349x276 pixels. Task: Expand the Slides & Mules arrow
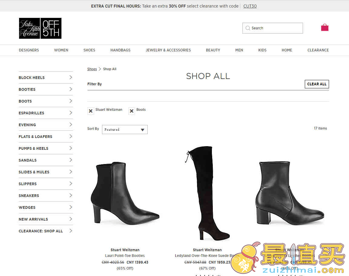coord(71,172)
